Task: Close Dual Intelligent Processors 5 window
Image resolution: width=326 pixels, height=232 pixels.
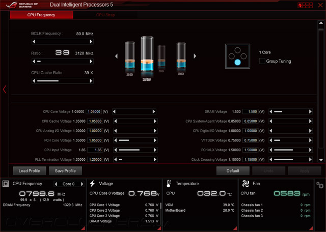Action: click(320, 5)
